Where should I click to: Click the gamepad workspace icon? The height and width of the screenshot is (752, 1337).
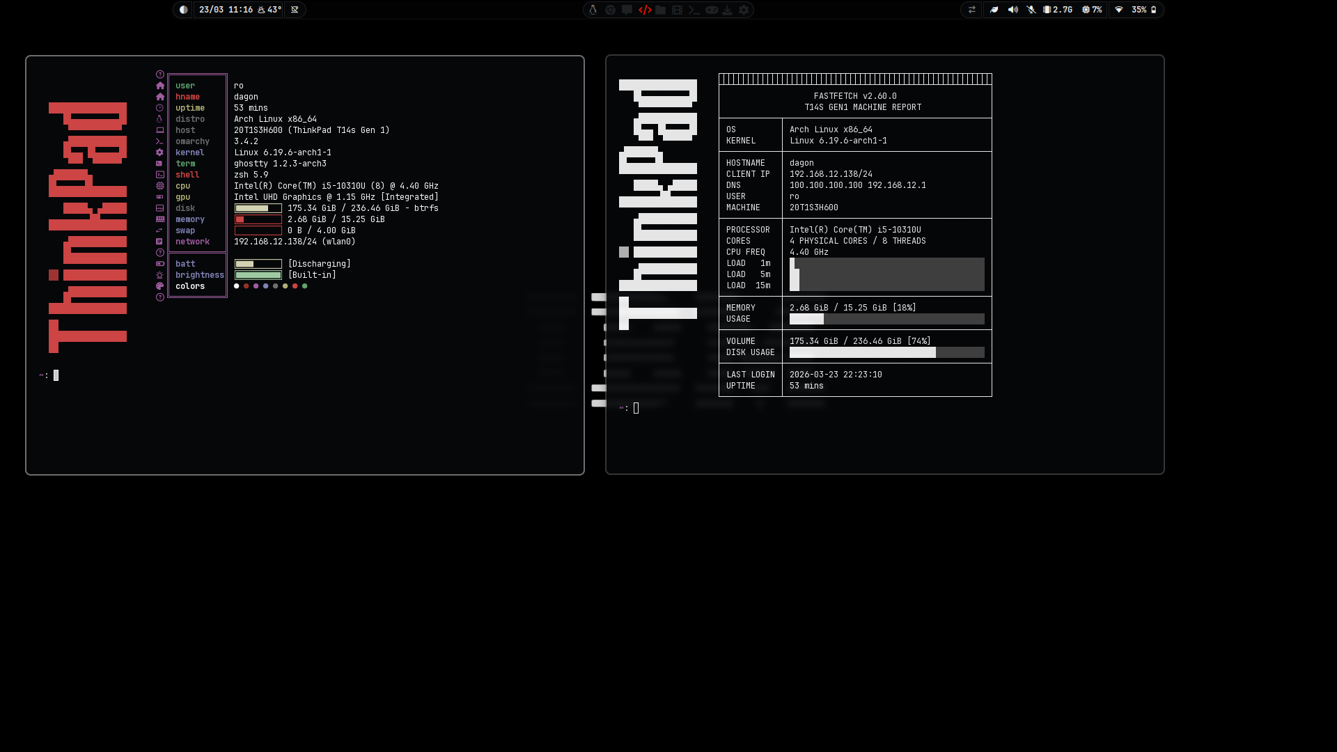pyautogui.click(x=711, y=10)
